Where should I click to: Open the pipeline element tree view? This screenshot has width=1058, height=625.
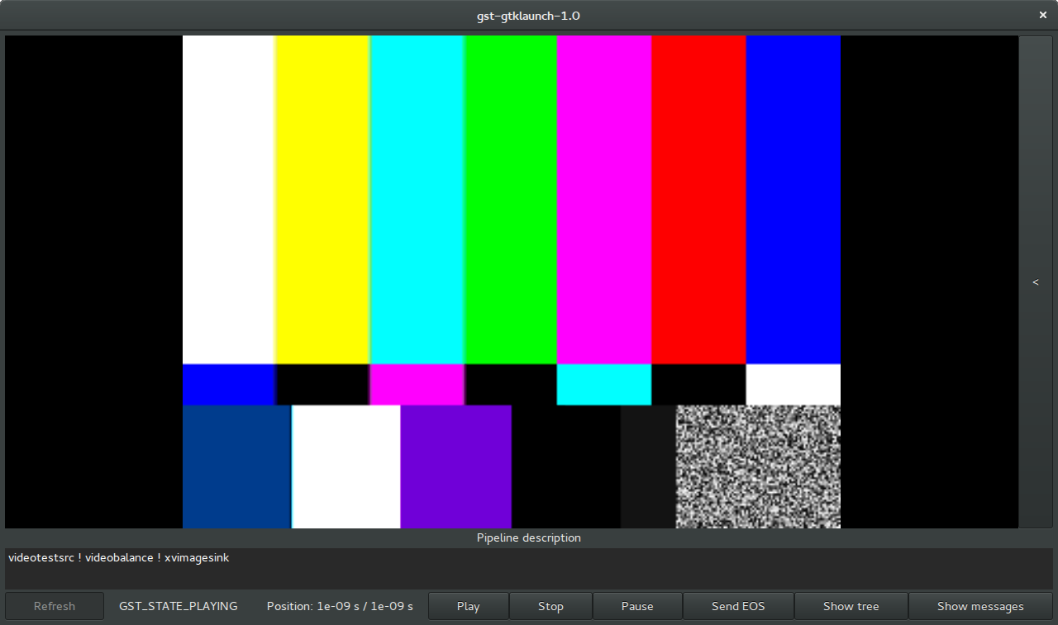[x=851, y=605]
